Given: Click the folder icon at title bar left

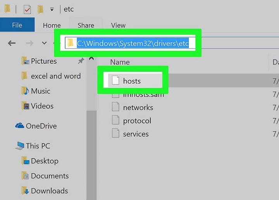Looking at the screenshot, I should (7, 9).
